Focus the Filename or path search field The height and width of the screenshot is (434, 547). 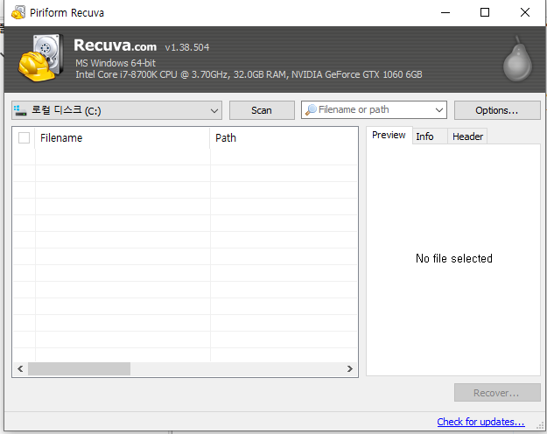tap(374, 110)
